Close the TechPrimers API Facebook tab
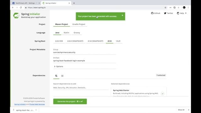The image size is (201, 113). click(x=39, y=3)
